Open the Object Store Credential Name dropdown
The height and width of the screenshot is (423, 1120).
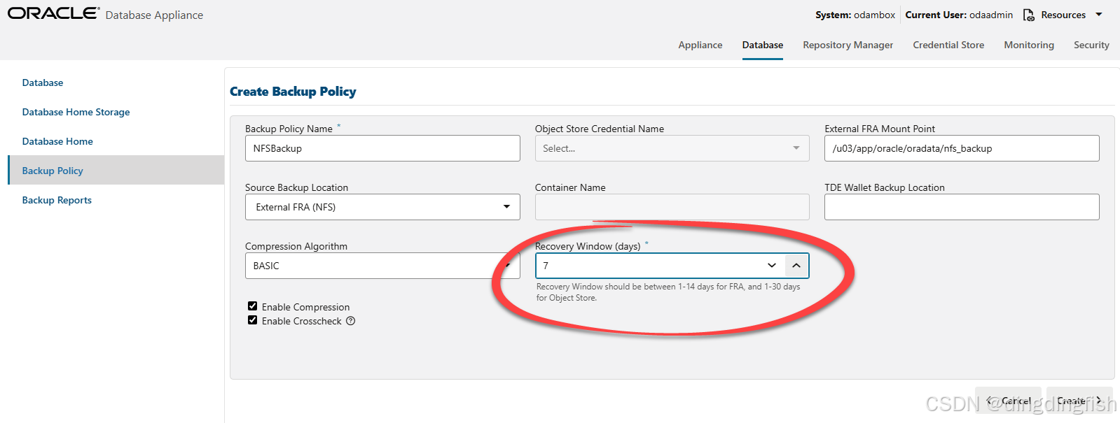(x=672, y=148)
